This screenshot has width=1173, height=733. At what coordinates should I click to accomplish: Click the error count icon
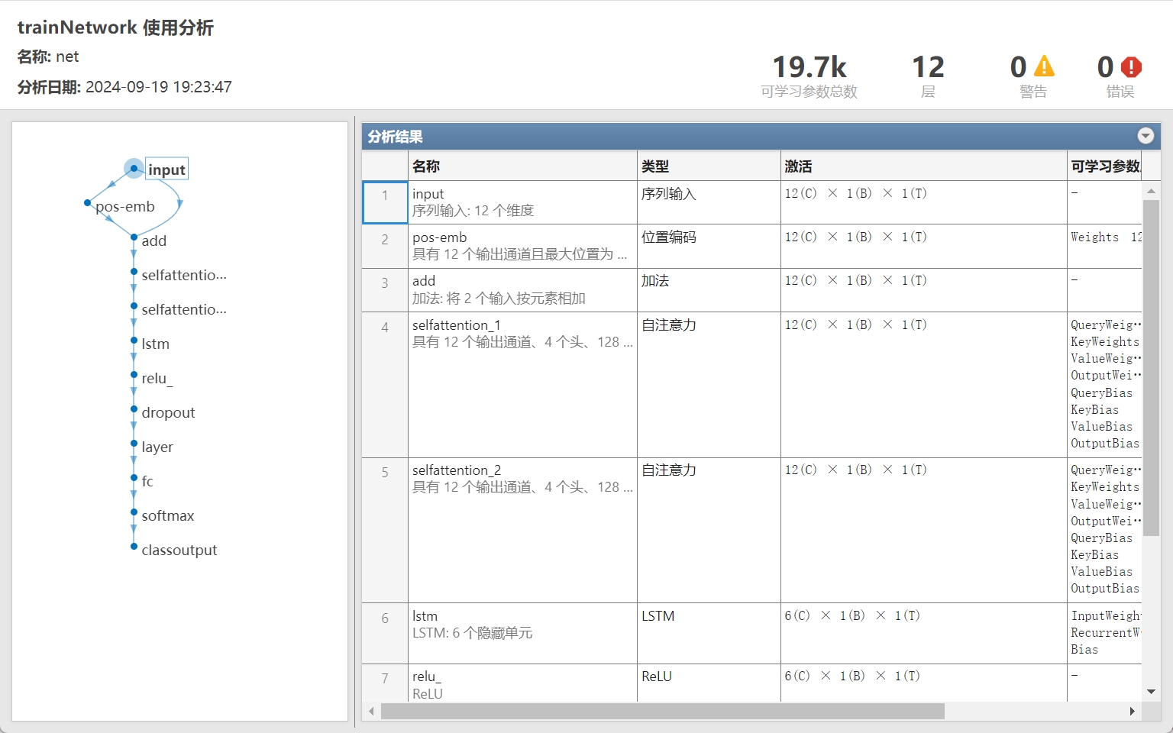pos(1130,67)
